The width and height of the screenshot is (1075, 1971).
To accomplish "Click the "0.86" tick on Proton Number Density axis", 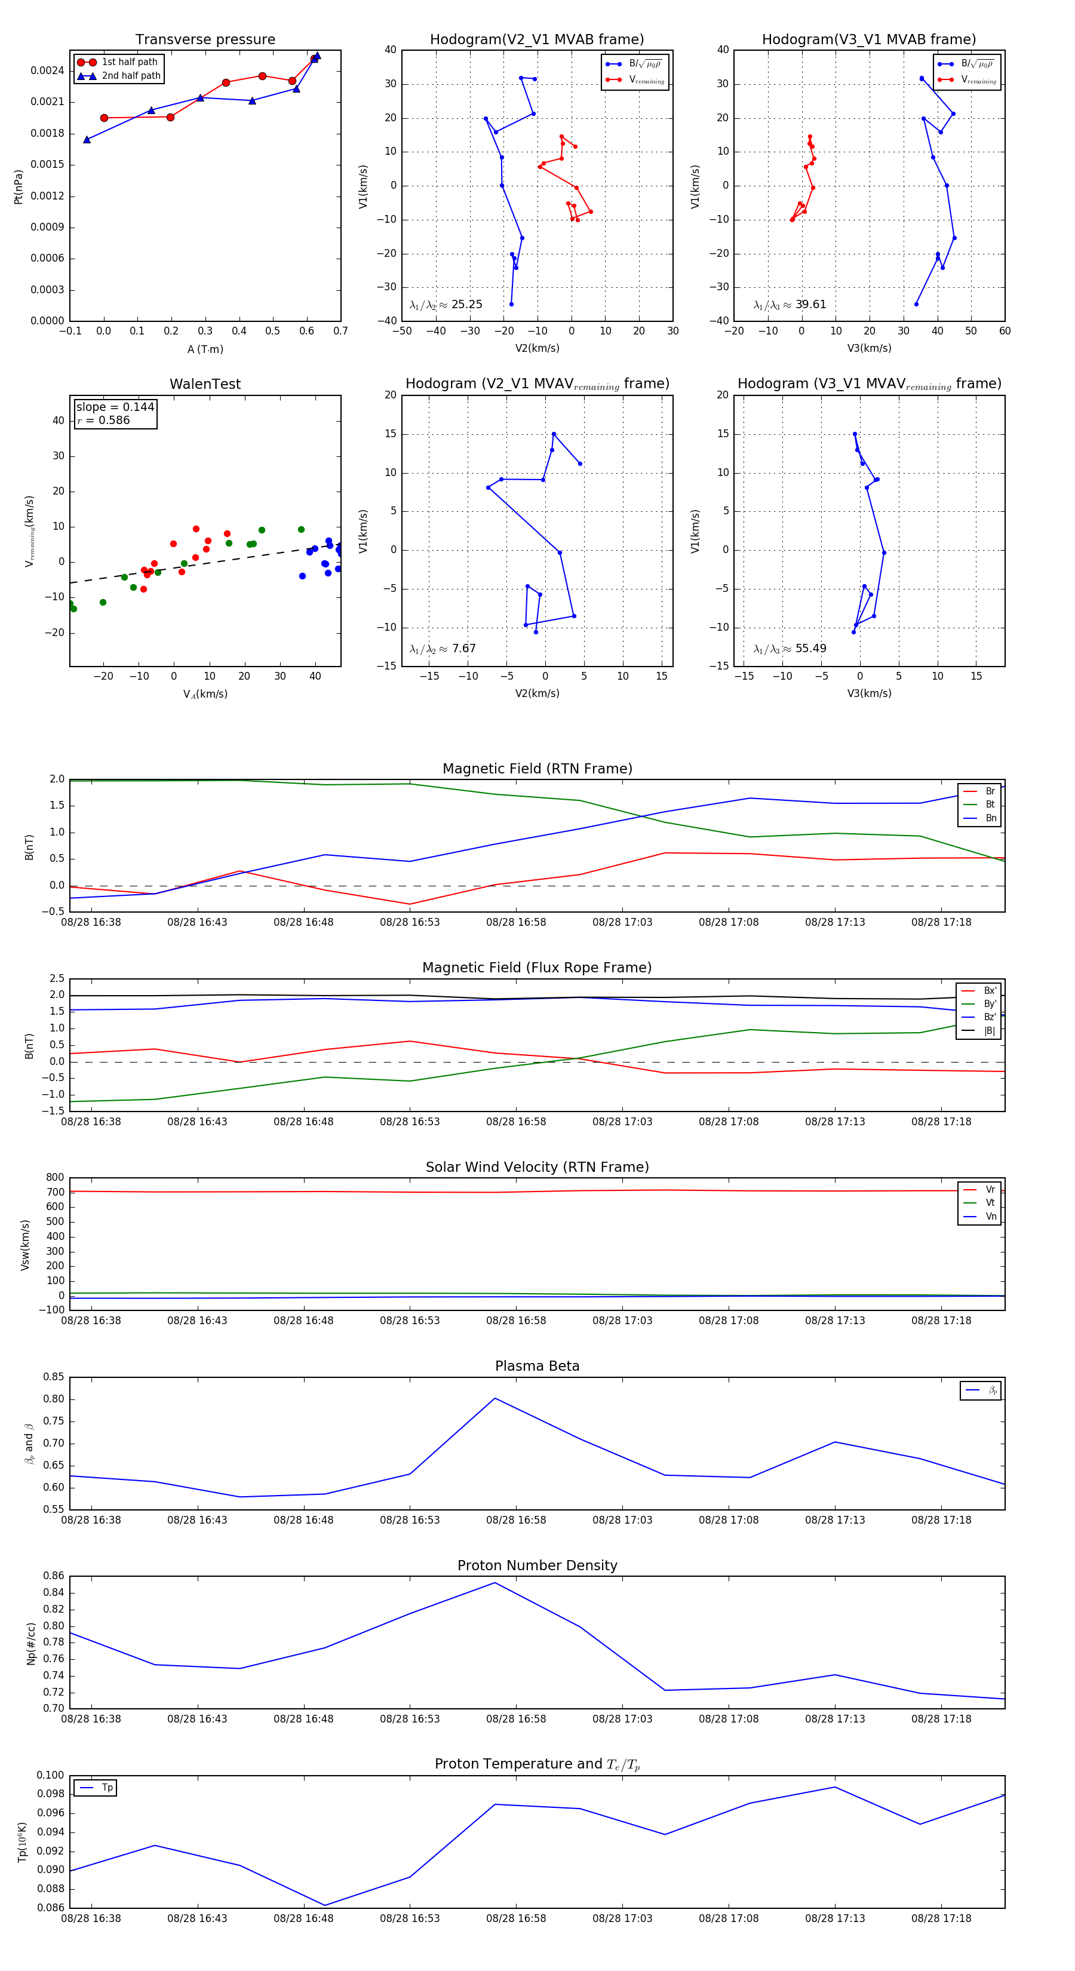I will (54, 1576).
